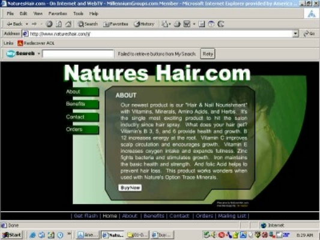320x240 pixels.
Task: Launch Internet Explorer from the quick launch
Action: click(32, 235)
